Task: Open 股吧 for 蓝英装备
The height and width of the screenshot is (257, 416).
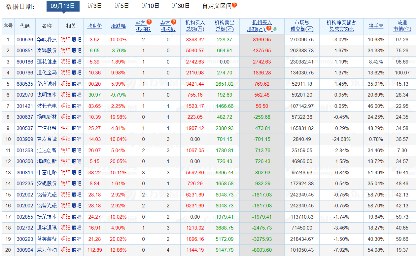Action: [77, 239]
